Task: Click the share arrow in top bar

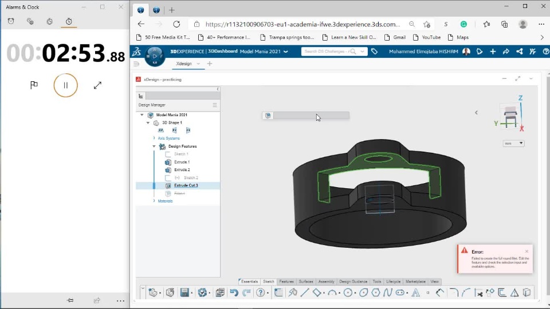Action: (x=506, y=51)
